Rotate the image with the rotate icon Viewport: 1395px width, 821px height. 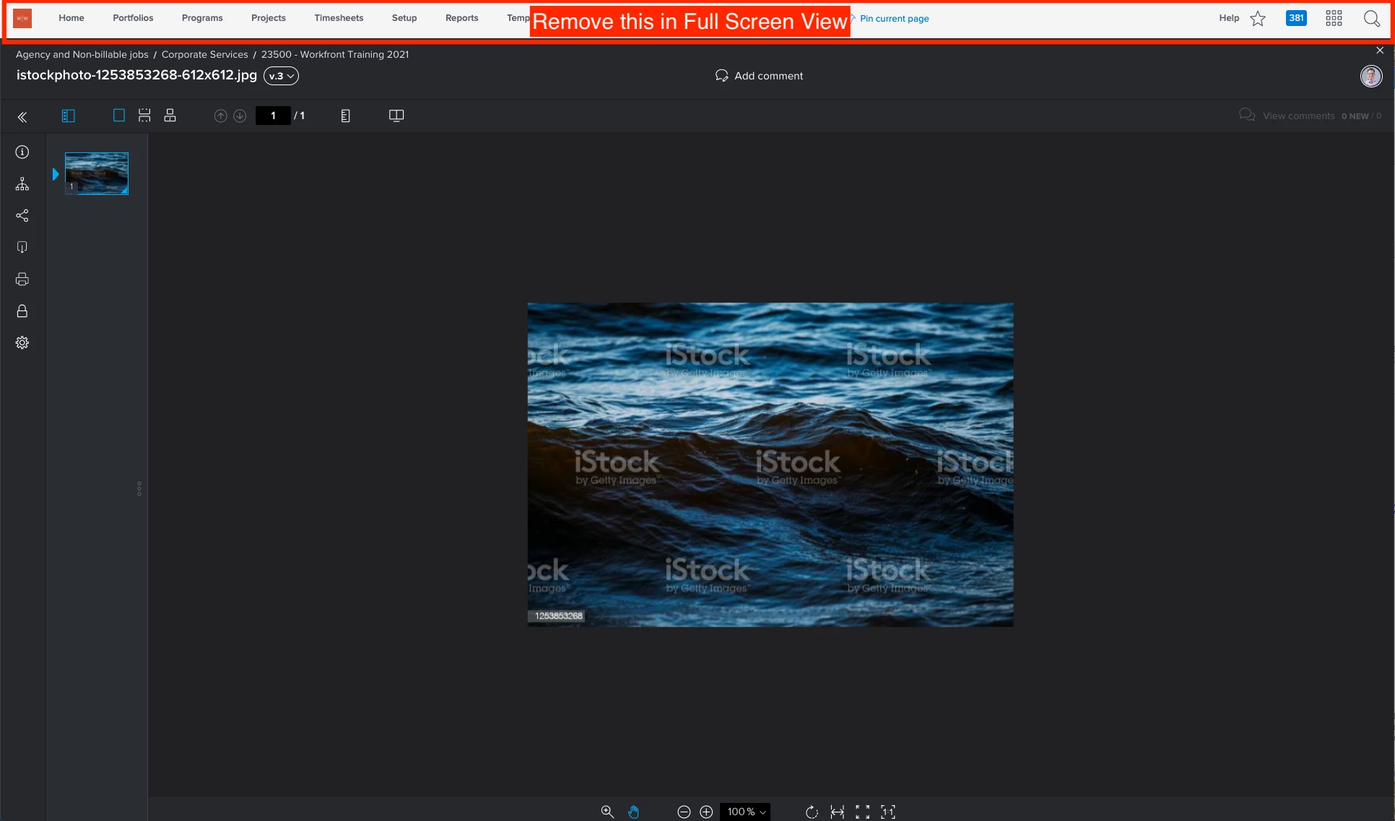(x=812, y=812)
